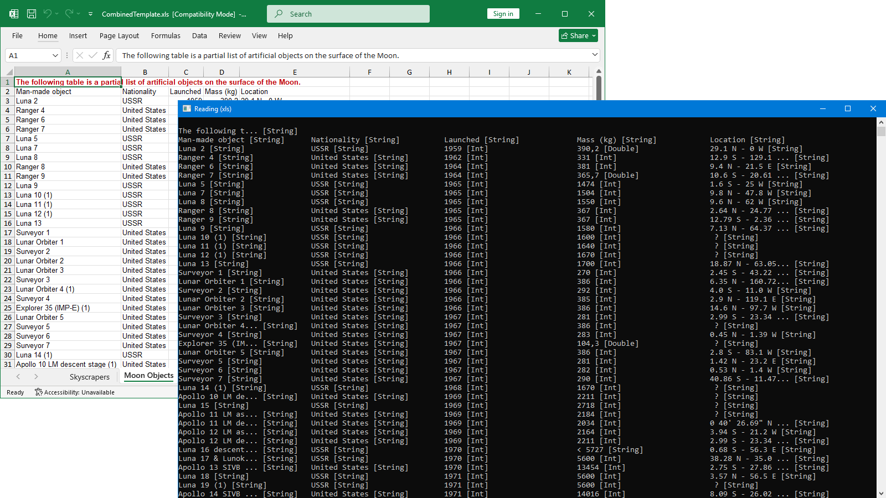Open Customize Quick Access Toolbar dropdown
The height and width of the screenshot is (498, 886).
point(90,14)
